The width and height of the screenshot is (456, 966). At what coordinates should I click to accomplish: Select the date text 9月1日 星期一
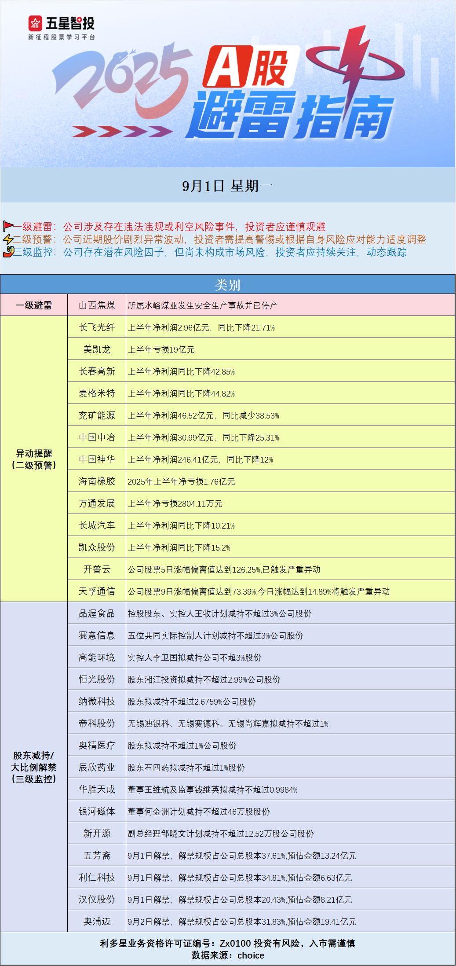click(227, 186)
